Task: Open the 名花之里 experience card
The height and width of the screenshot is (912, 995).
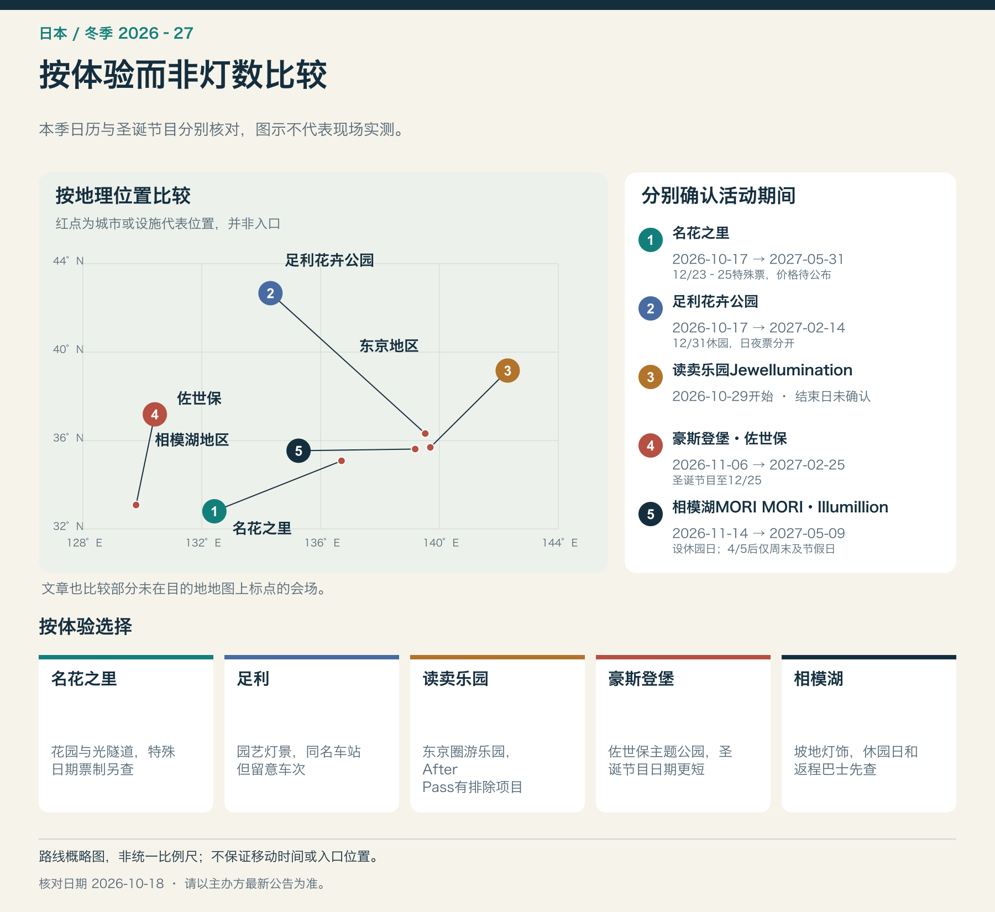Action: [126, 733]
